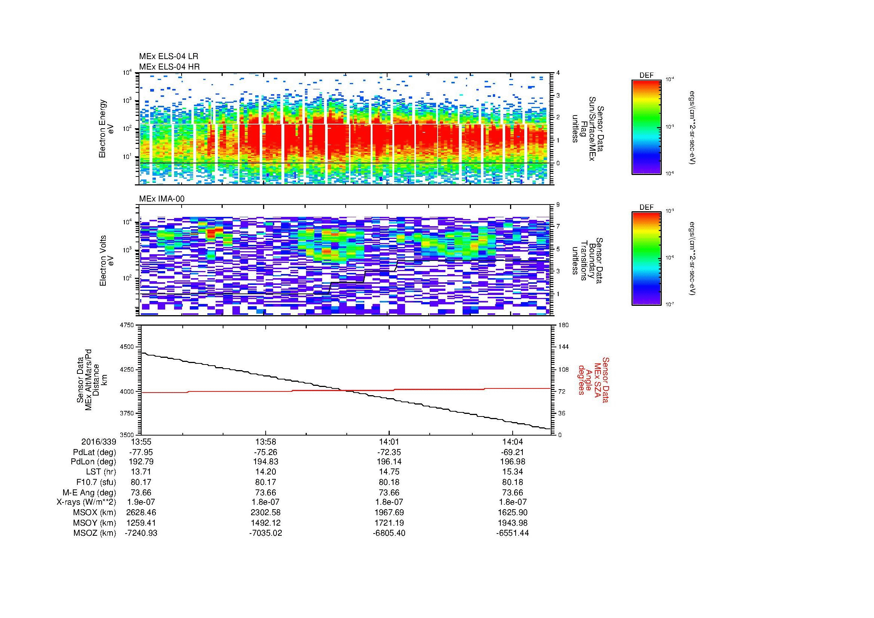Click the 144 tick on SZA axis
The width and height of the screenshot is (874, 618).
[563, 347]
